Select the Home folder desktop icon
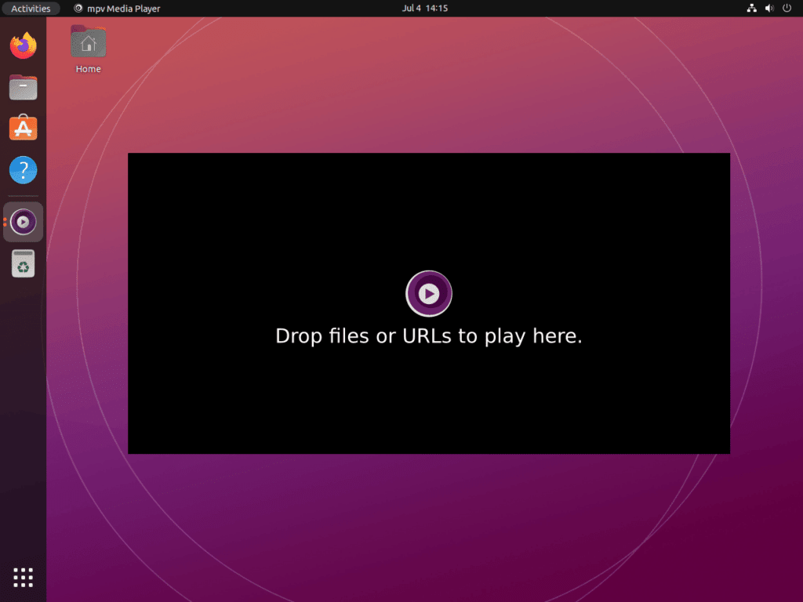 [88, 42]
